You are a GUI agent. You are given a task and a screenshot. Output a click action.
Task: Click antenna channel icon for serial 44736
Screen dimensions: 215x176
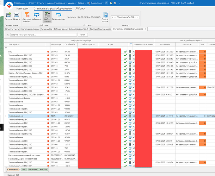click(130, 62)
